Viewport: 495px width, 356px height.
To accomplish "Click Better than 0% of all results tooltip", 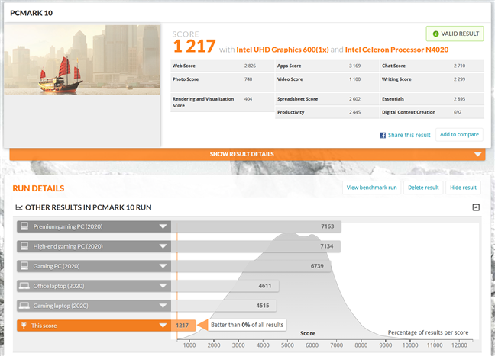I will click(247, 325).
